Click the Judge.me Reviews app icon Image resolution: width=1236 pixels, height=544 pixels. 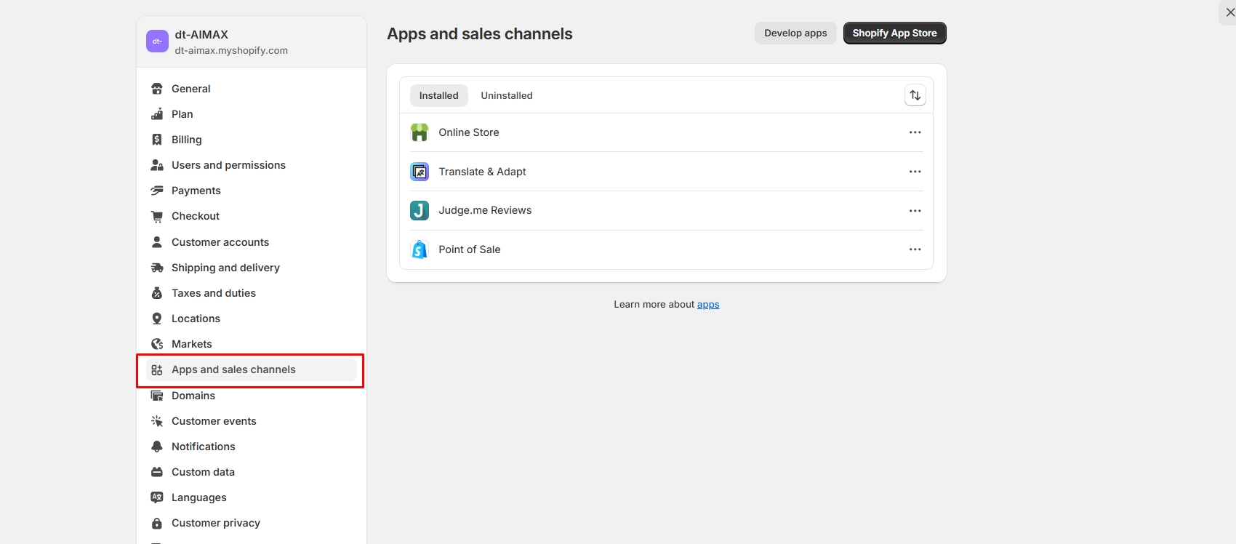coord(420,211)
